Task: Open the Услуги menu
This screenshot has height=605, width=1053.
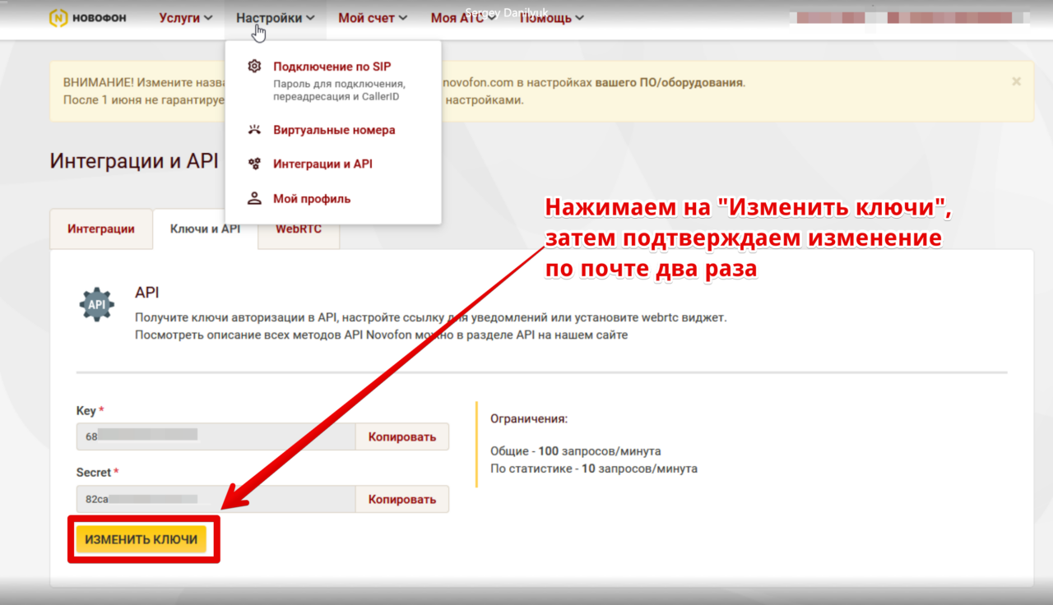Action: (185, 17)
